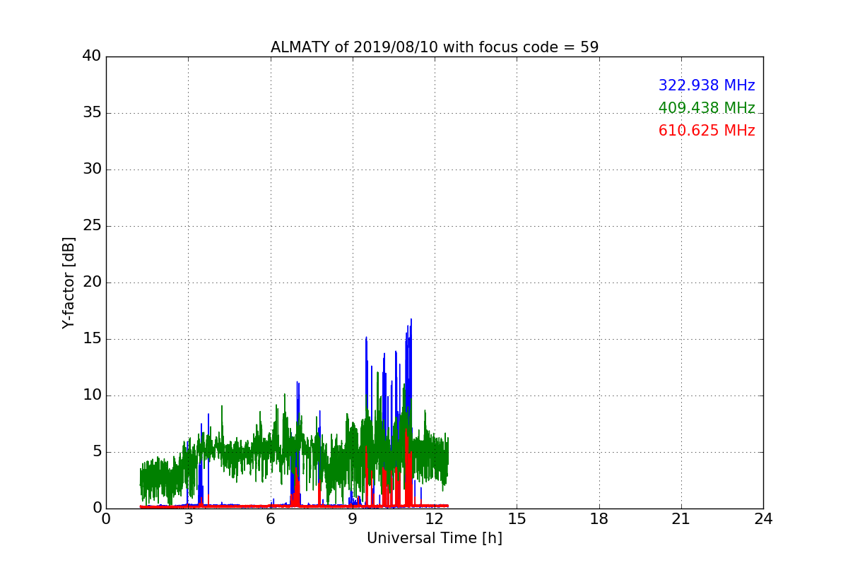Click the x-axis tick label 6
Viewport: 848px width, 565px height.
[x=271, y=519]
